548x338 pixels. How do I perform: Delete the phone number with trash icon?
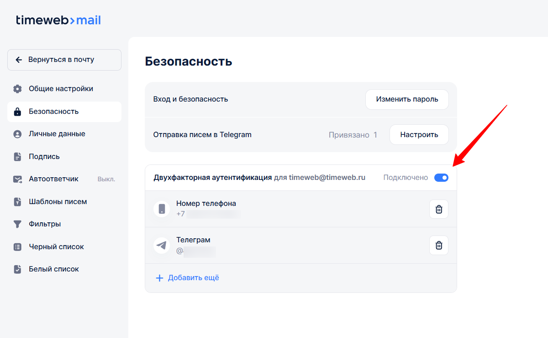tap(438, 209)
